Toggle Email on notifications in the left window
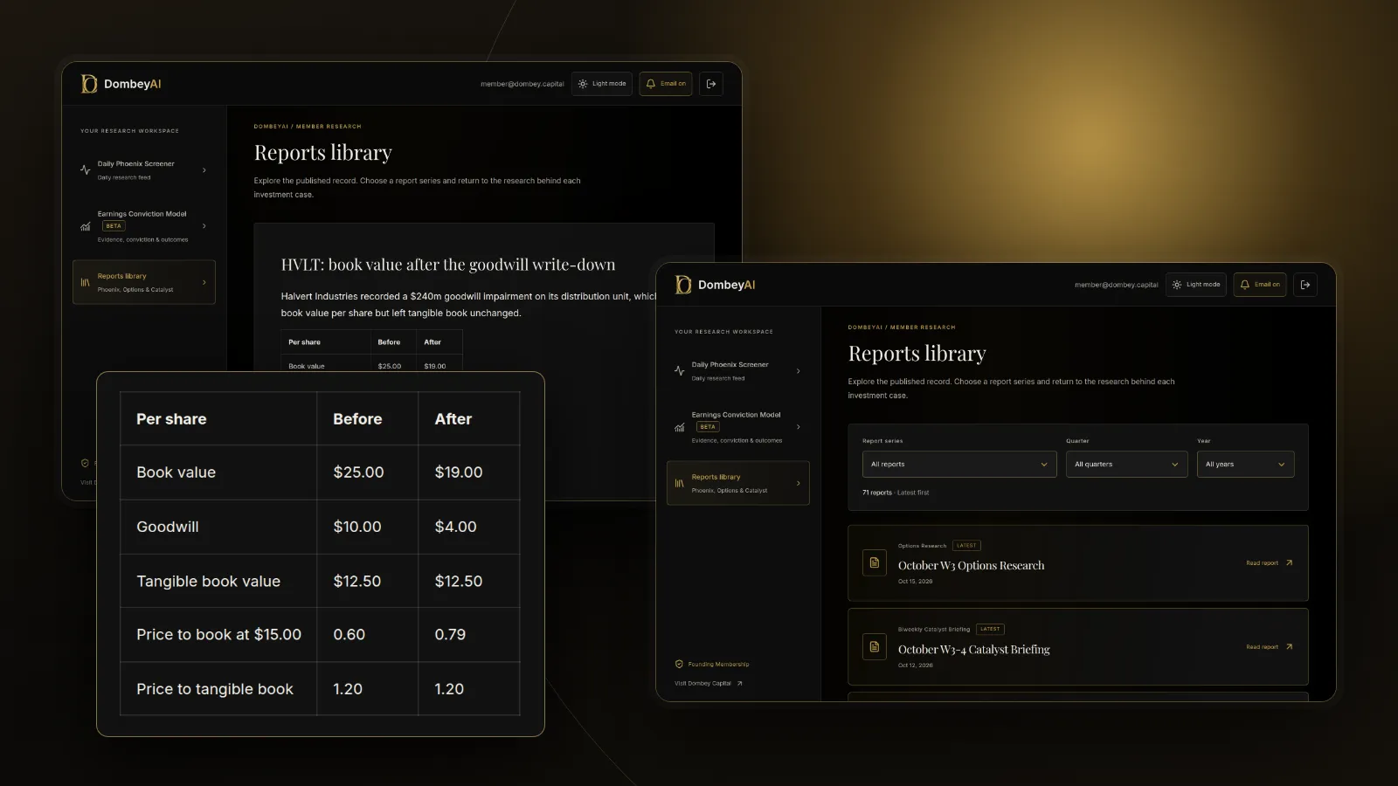 (666, 84)
